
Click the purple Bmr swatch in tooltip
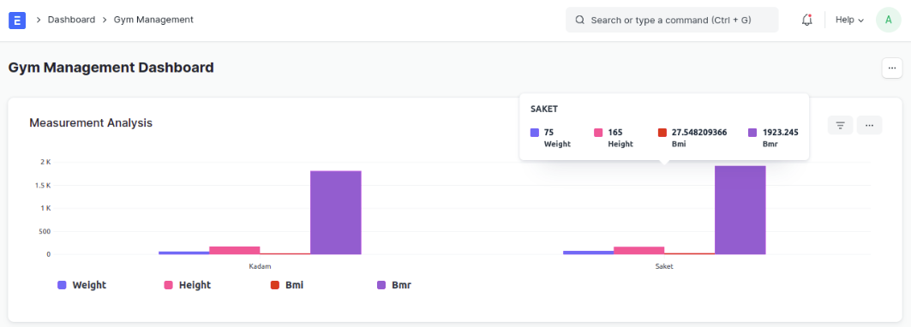click(x=752, y=133)
